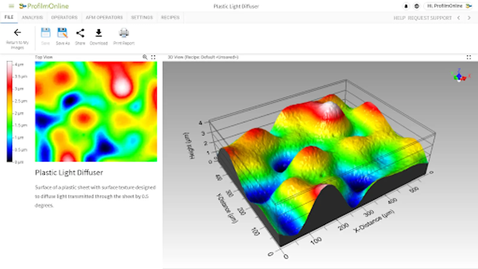Open the notifications bell
This screenshot has width=478, height=269.
406,6
